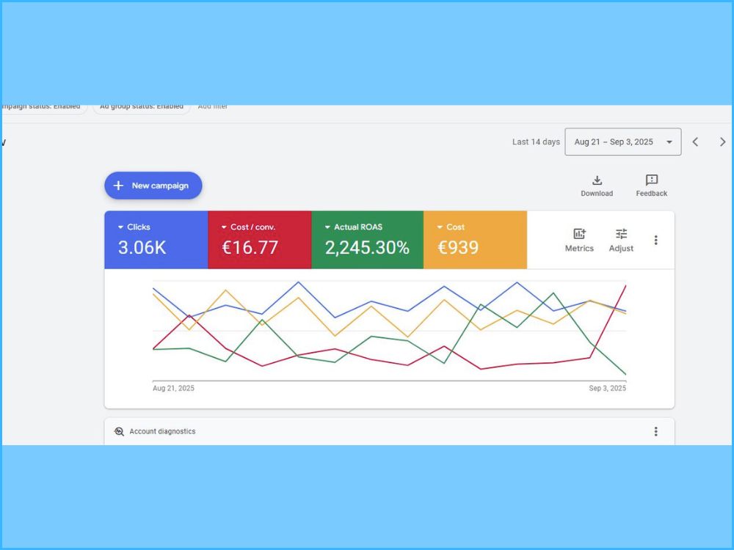The image size is (734, 550).
Task: Change the Cost metric dropdown
Action: [x=451, y=227]
